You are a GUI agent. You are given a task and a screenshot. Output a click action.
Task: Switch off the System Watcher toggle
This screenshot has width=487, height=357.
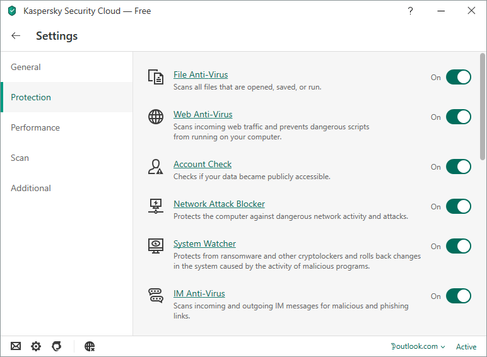tap(459, 246)
